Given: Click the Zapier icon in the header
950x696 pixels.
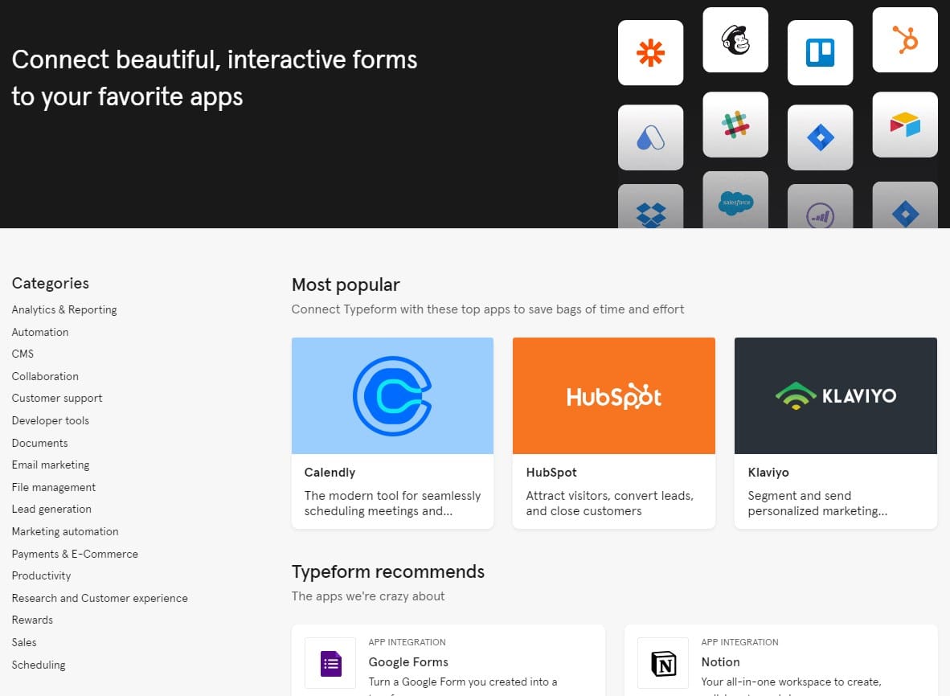Looking at the screenshot, I should pyautogui.click(x=650, y=53).
